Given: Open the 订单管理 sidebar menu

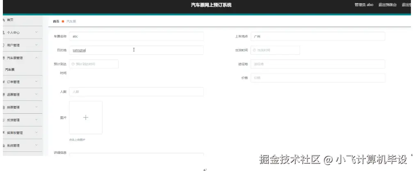Looking at the screenshot, I should (23, 82).
